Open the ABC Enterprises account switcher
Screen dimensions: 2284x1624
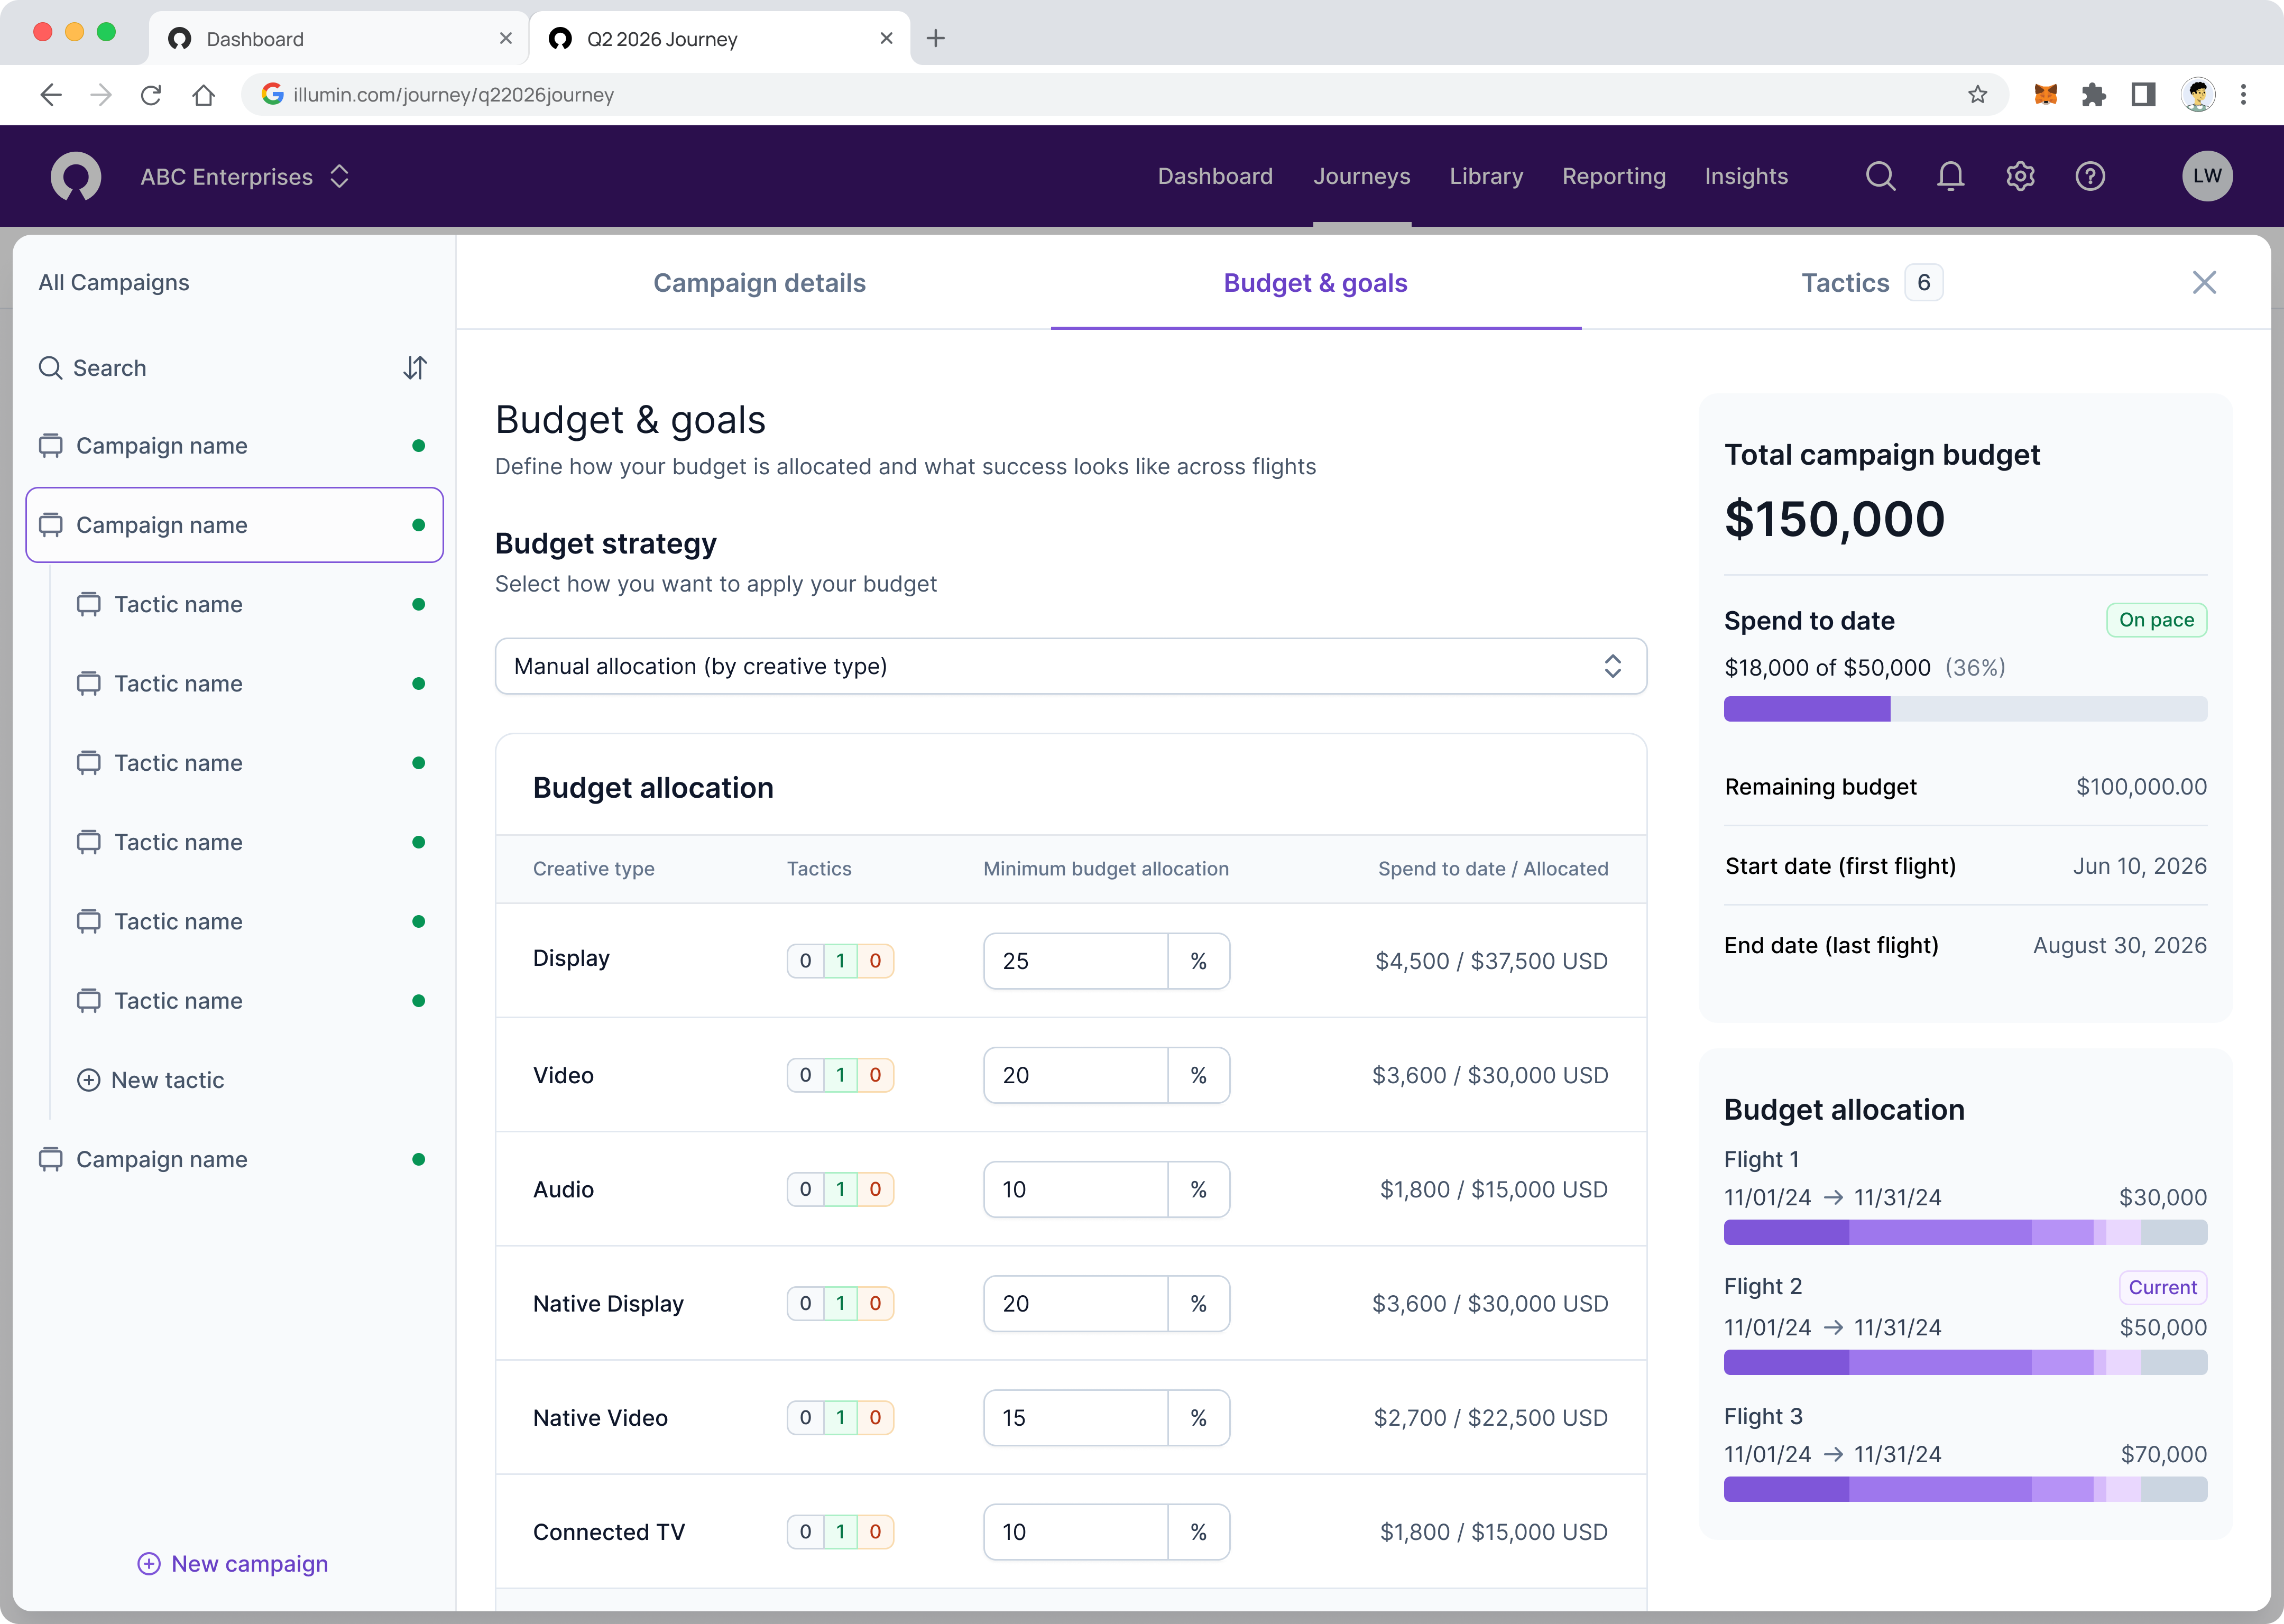point(246,176)
